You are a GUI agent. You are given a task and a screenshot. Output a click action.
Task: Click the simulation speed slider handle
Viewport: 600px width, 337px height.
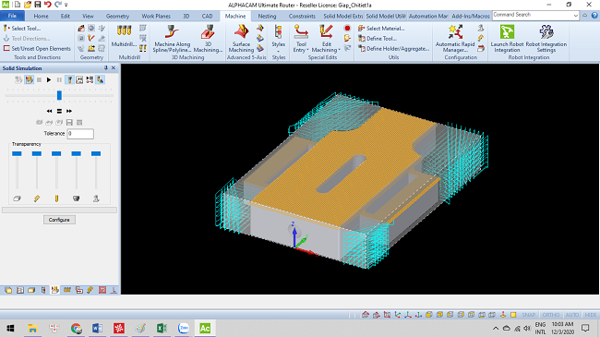click(59, 95)
